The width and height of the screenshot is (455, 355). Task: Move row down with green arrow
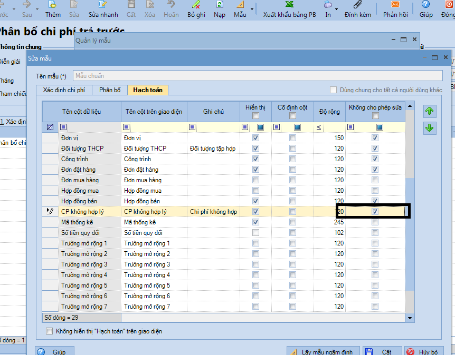pos(430,128)
